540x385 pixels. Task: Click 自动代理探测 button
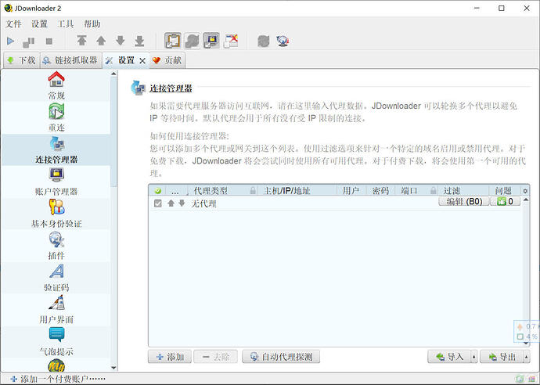(281, 357)
